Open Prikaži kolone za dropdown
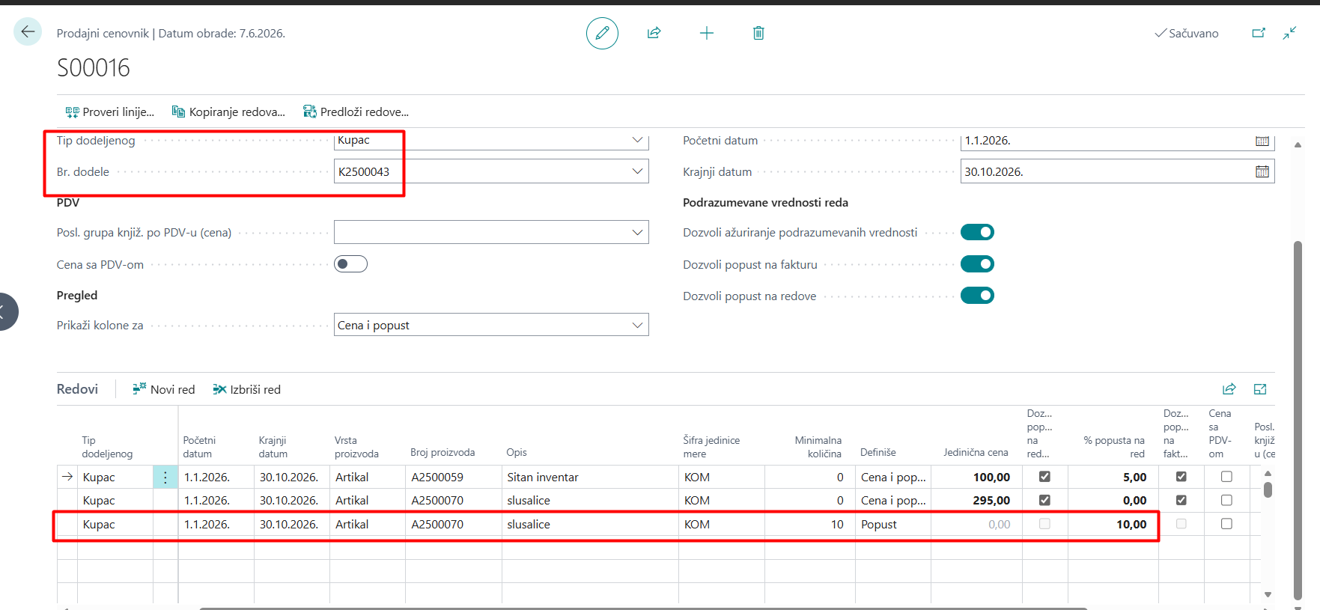The image size is (1320, 610). (x=637, y=325)
